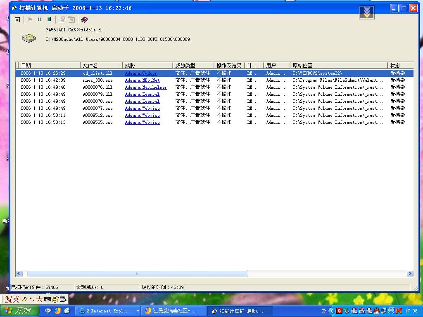
Task: Click the scrollbar left arrow
Action: (19, 273)
